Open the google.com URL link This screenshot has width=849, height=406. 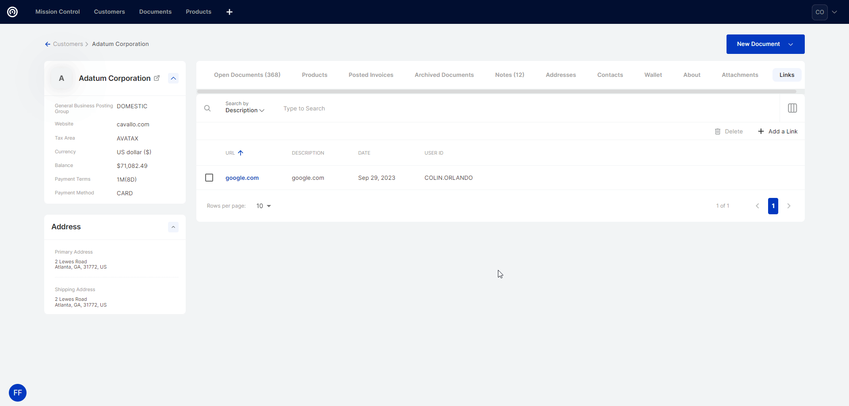point(242,178)
